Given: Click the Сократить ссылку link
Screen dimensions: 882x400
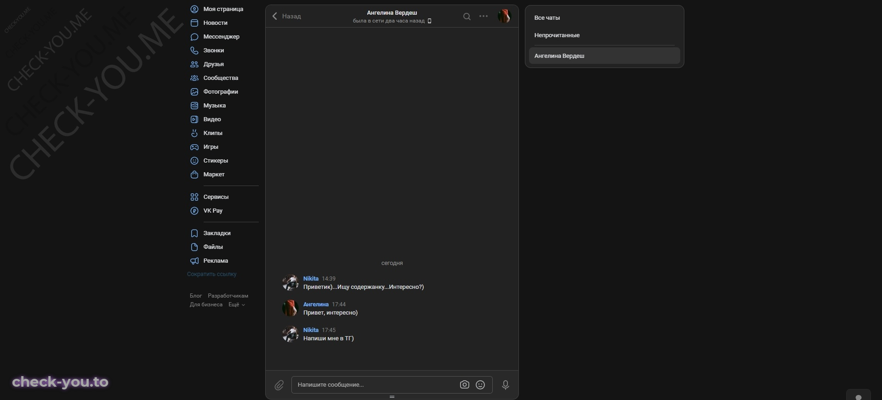Looking at the screenshot, I should [212, 274].
